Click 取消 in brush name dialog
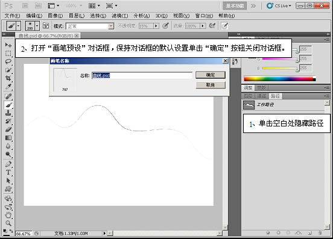This screenshot has width=333, height=239. [x=211, y=85]
